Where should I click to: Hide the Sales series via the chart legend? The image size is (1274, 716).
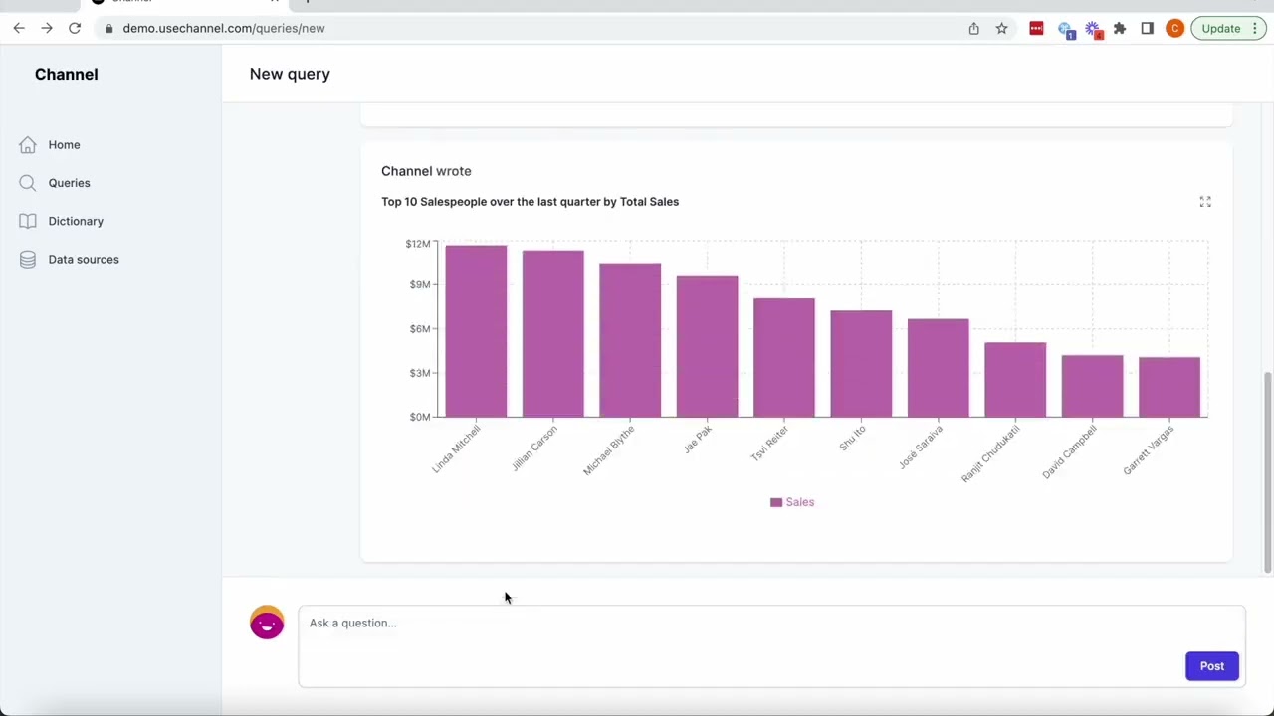(799, 502)
